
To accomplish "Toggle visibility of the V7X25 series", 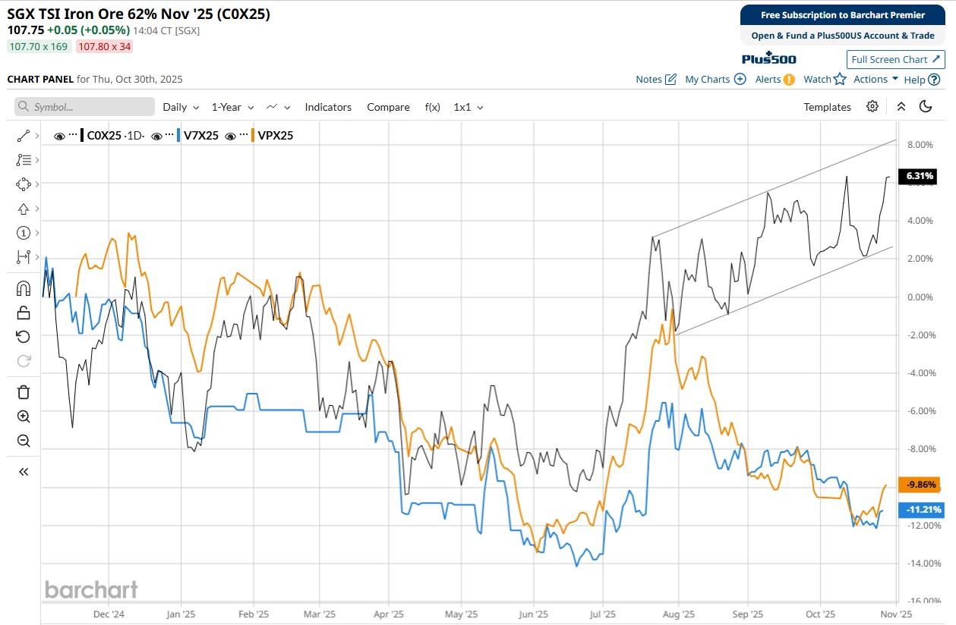I will point(156,136).
